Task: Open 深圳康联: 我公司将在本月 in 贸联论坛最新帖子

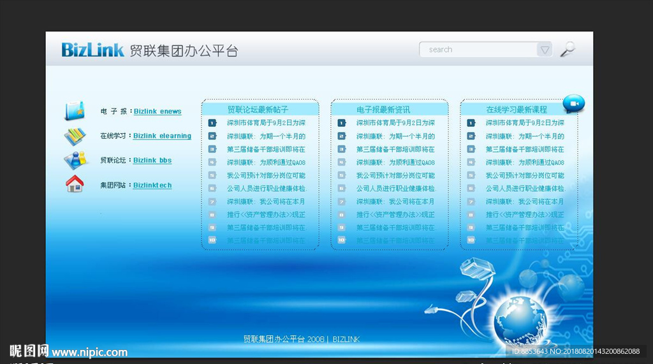Action: point(266,201)
